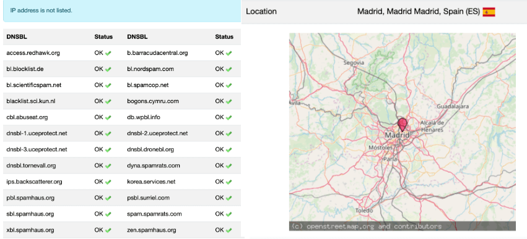Click the Guadalajara label on map
The width and height of the screenshot is (527, 239).
tap(453, 106)
